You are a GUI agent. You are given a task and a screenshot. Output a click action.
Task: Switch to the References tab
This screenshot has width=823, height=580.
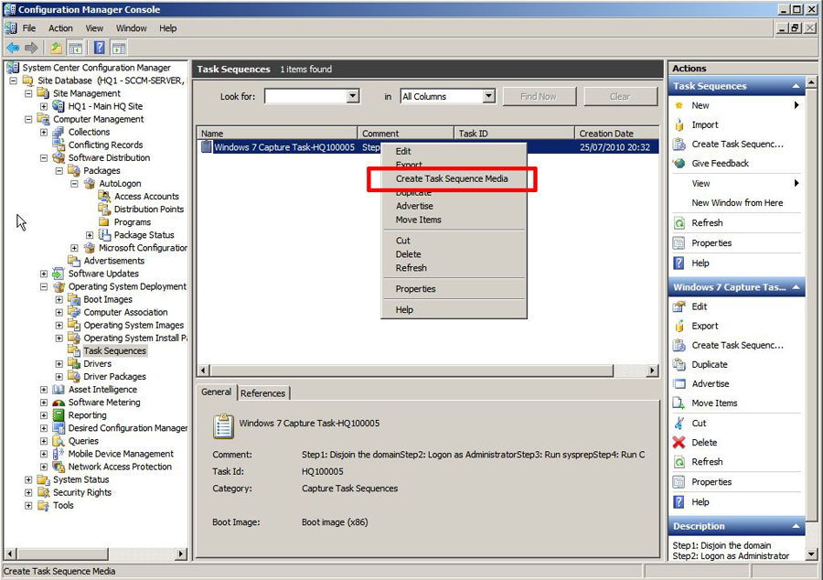click(x=263, y=393)
